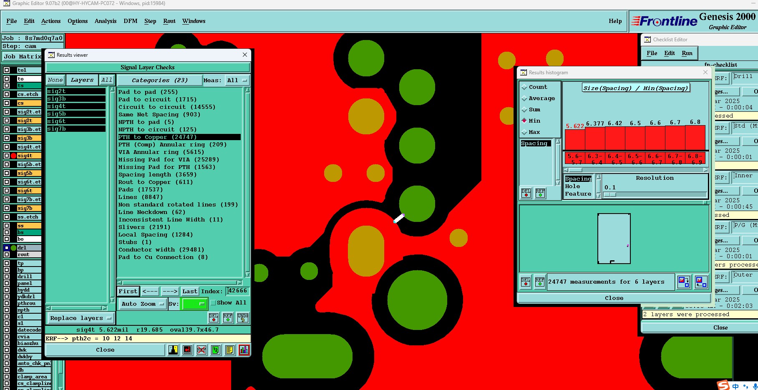The width and height of the screenshot is (758, 390).
Task: Click DEL icon beside the measurements count text
Action: (526, 282)
